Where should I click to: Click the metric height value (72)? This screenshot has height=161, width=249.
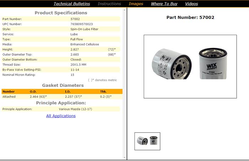coord(112,49)
